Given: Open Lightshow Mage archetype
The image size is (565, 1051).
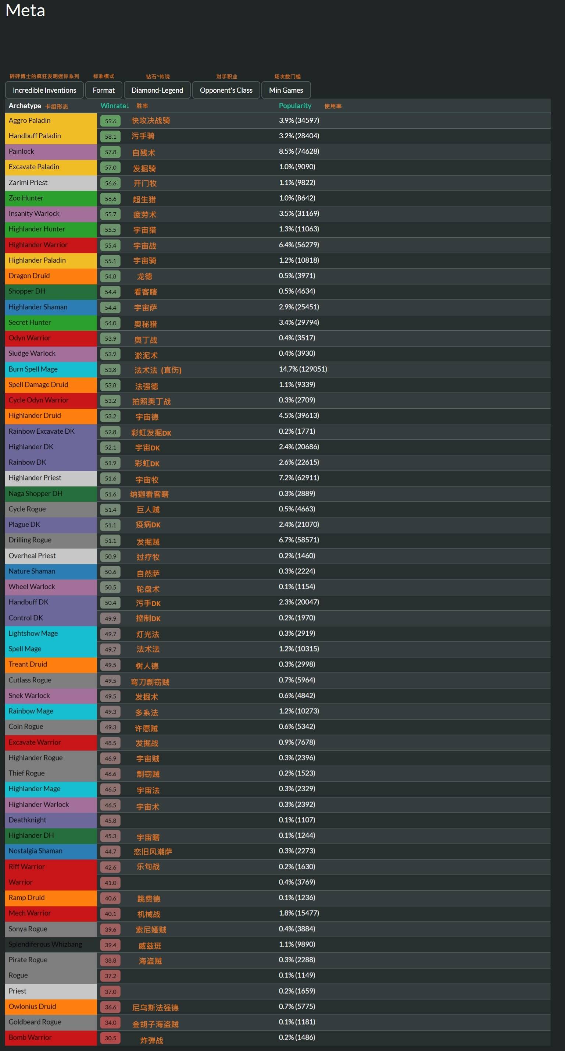Looking at the screenshot, I should click(51, 634).
